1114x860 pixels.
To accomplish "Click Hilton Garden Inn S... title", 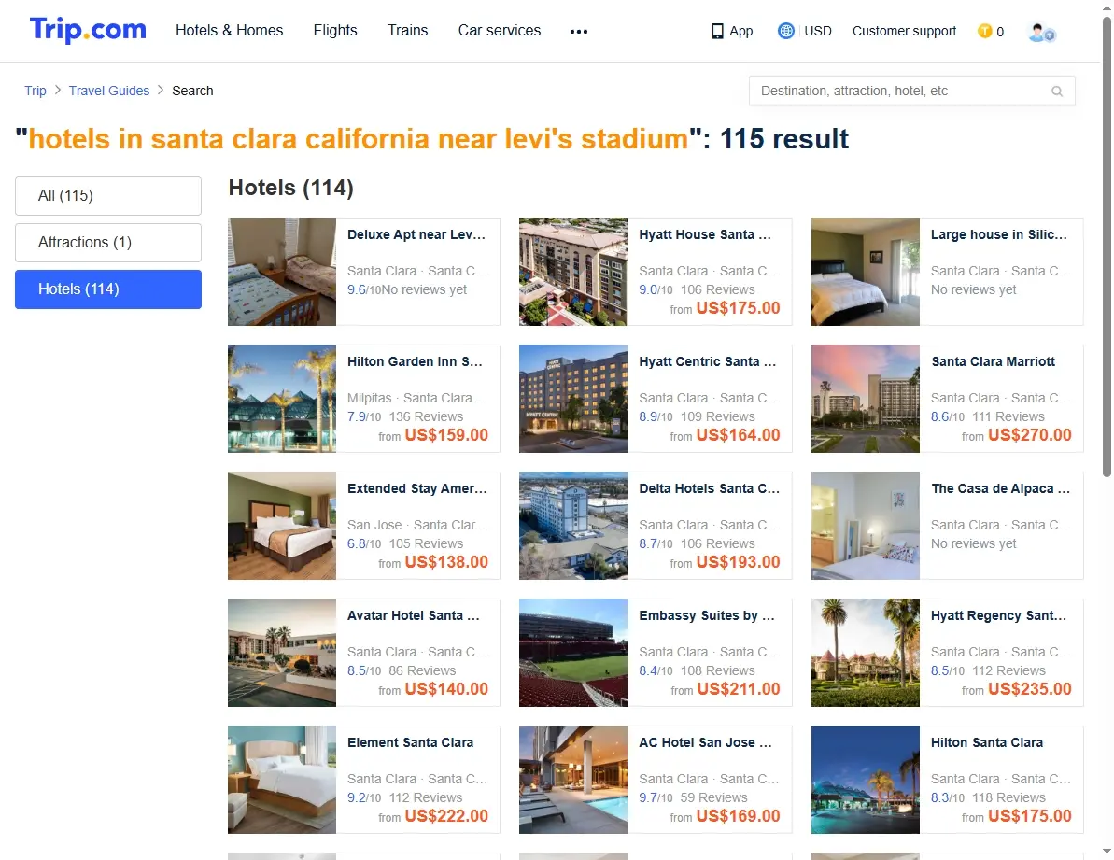I will (x=415, y=362).
